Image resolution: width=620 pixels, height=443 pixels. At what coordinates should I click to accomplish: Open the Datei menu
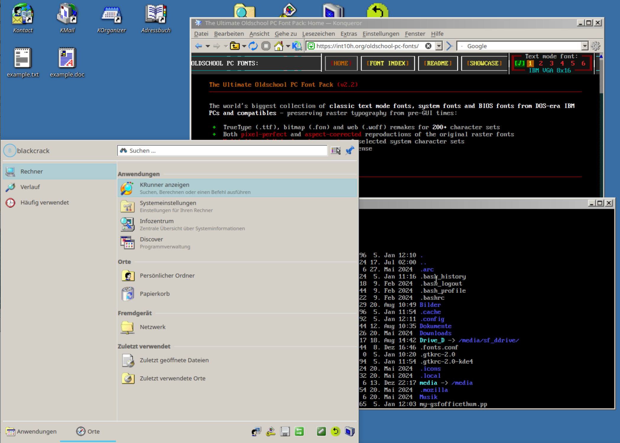point(201,34)
